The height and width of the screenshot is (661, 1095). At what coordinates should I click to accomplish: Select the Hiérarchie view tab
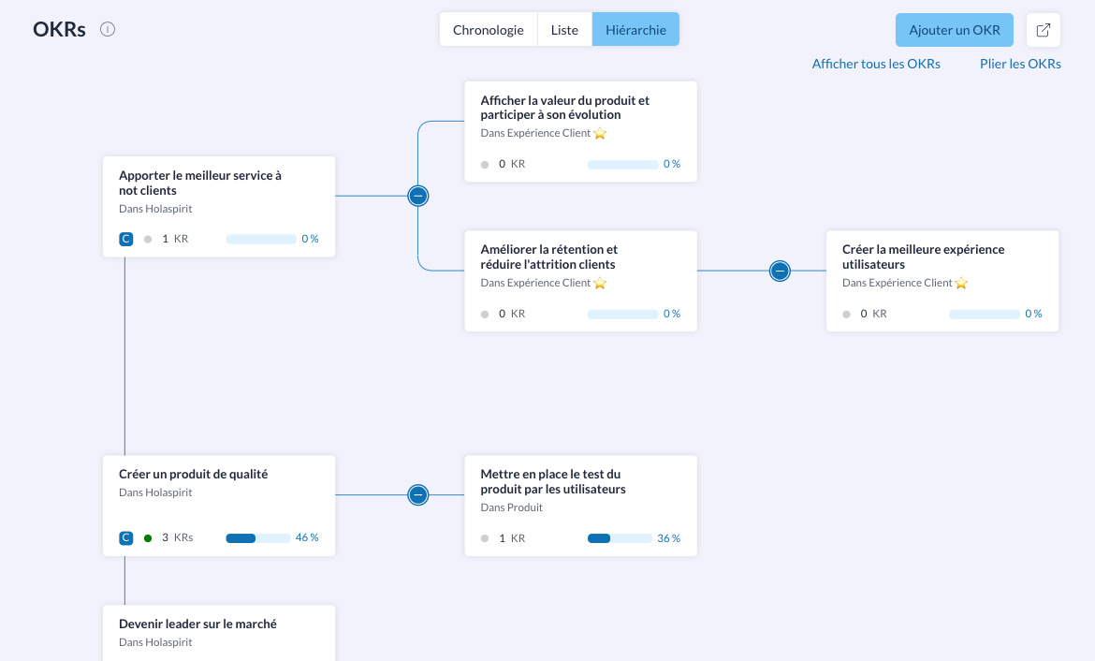(635, 29)
